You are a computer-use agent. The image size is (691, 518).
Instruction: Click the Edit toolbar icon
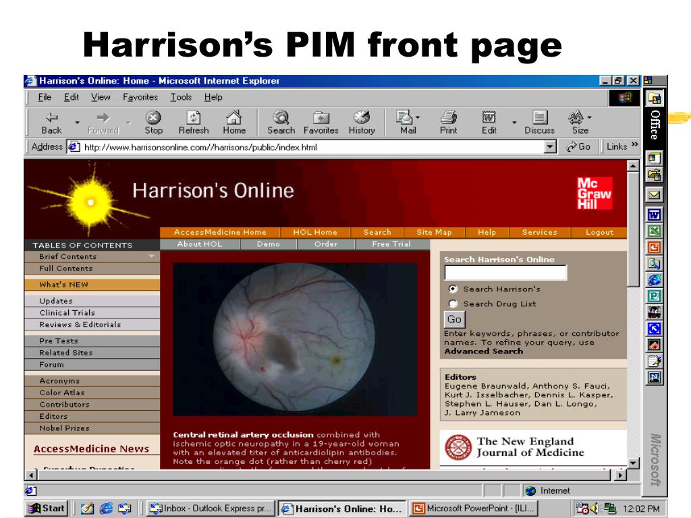(x=489, y=123)
